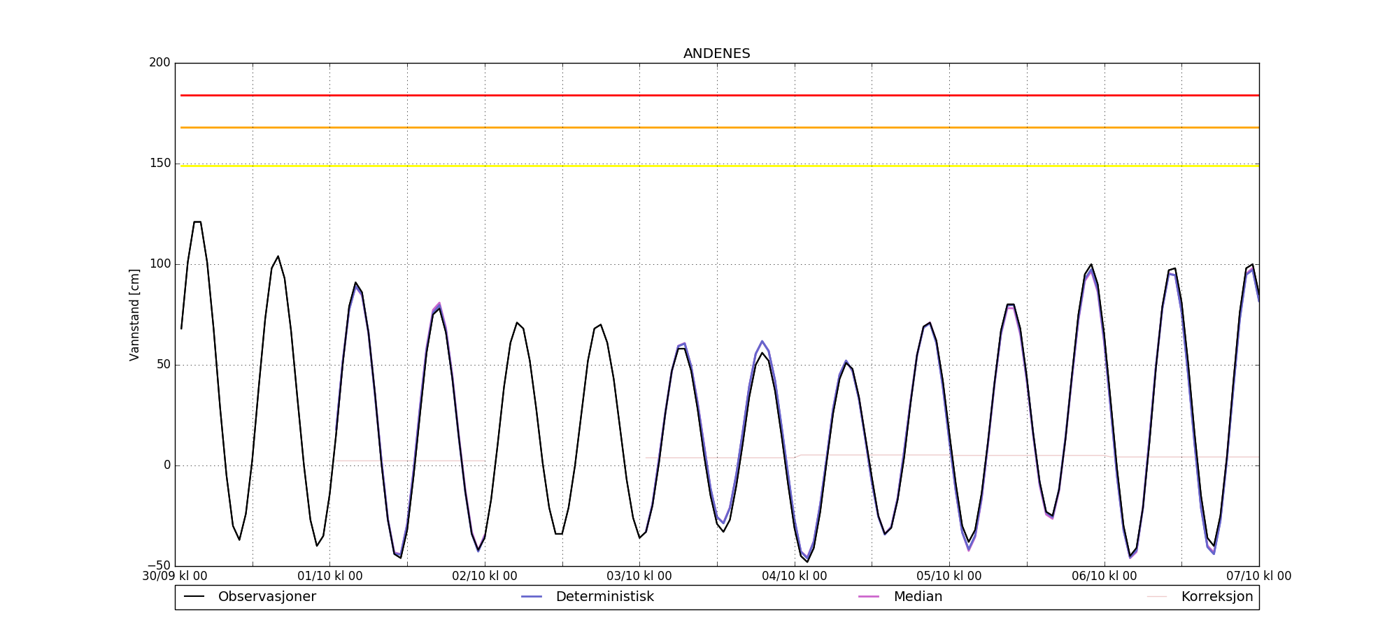Click the Deterministisk legend label
The height and width of the screenshot is (629, 1399).
click(604, 597)
